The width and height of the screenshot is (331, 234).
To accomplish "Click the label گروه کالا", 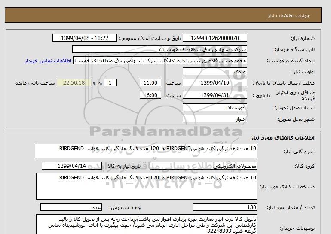I will [x=304, y=166].
